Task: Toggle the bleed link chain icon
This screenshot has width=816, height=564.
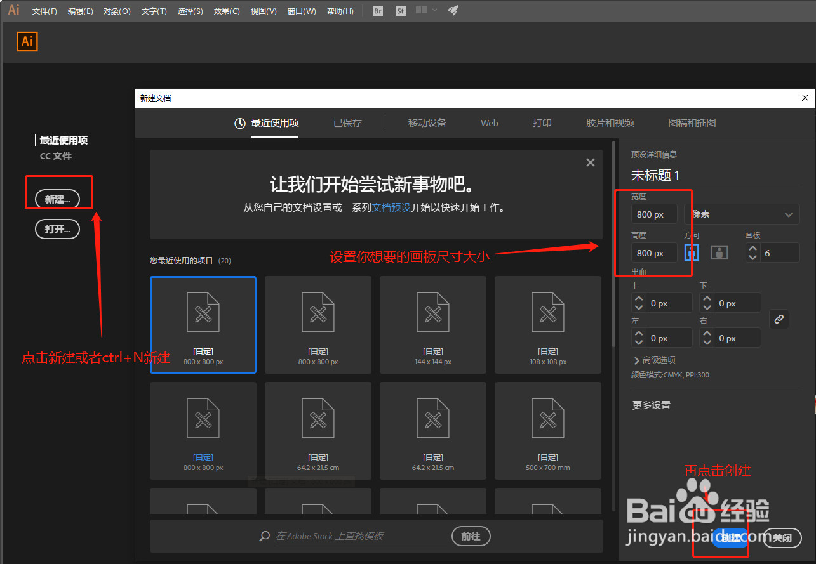Action: [x=779, y=319]
